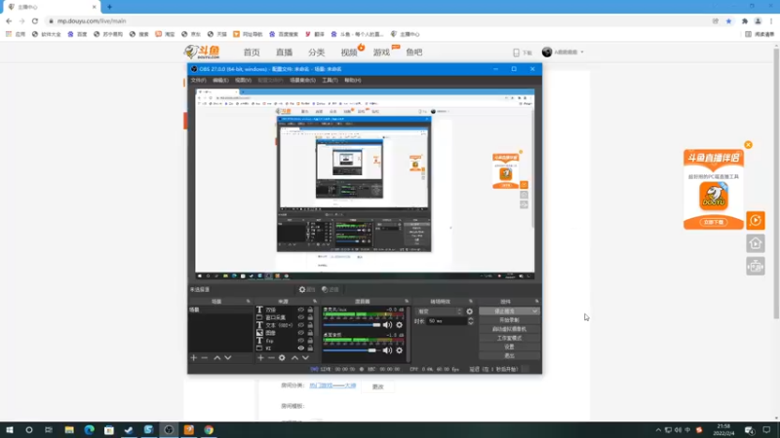This screenshot has height=438, width=780.
Task: Toggle lock on 窗口采集 source
Action: [310, 317]
